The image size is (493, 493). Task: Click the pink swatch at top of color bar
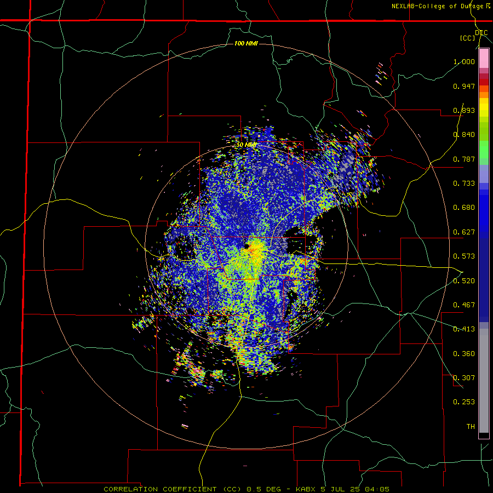pyautogui.click(x=484, y=58)
